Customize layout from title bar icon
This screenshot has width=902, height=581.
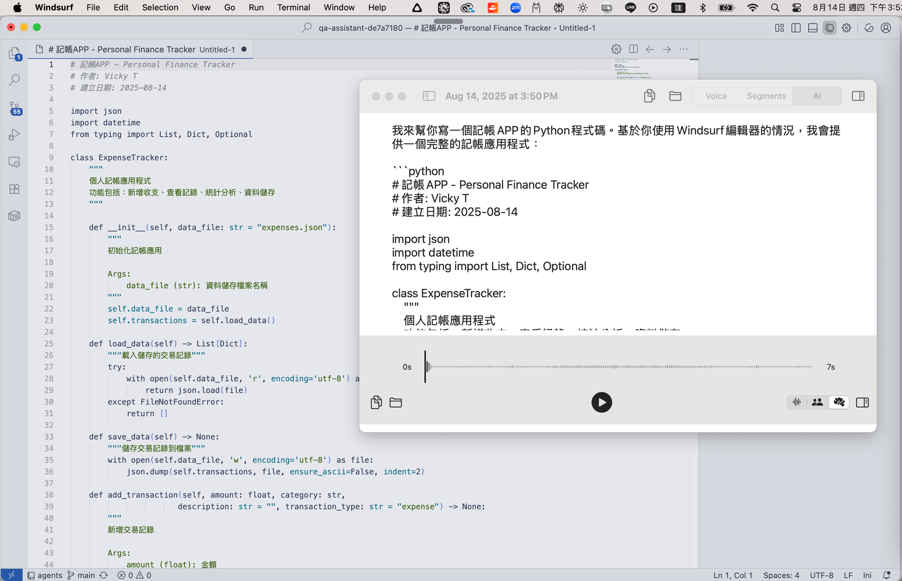coord(779,28)
